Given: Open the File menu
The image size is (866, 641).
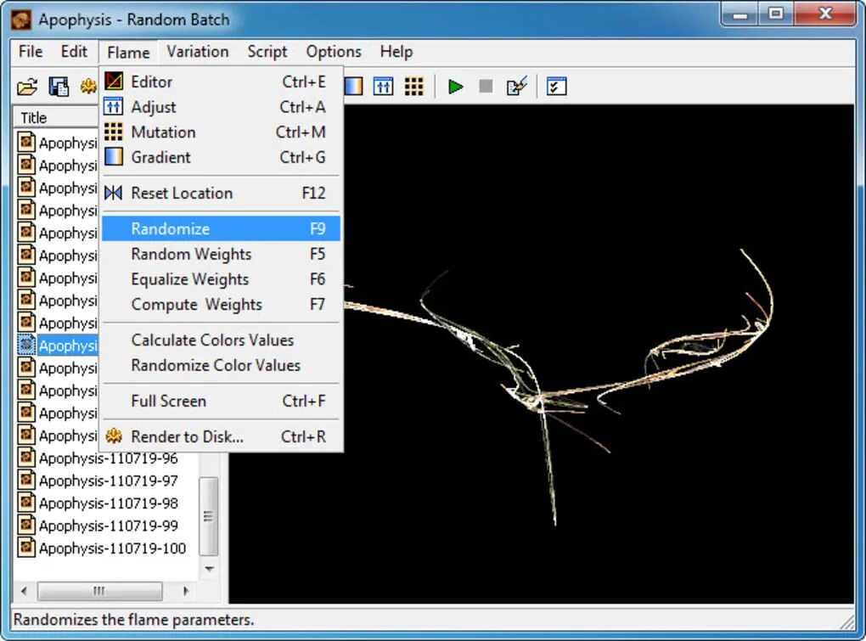Looking at the screenshot, I should click(31, 52).
